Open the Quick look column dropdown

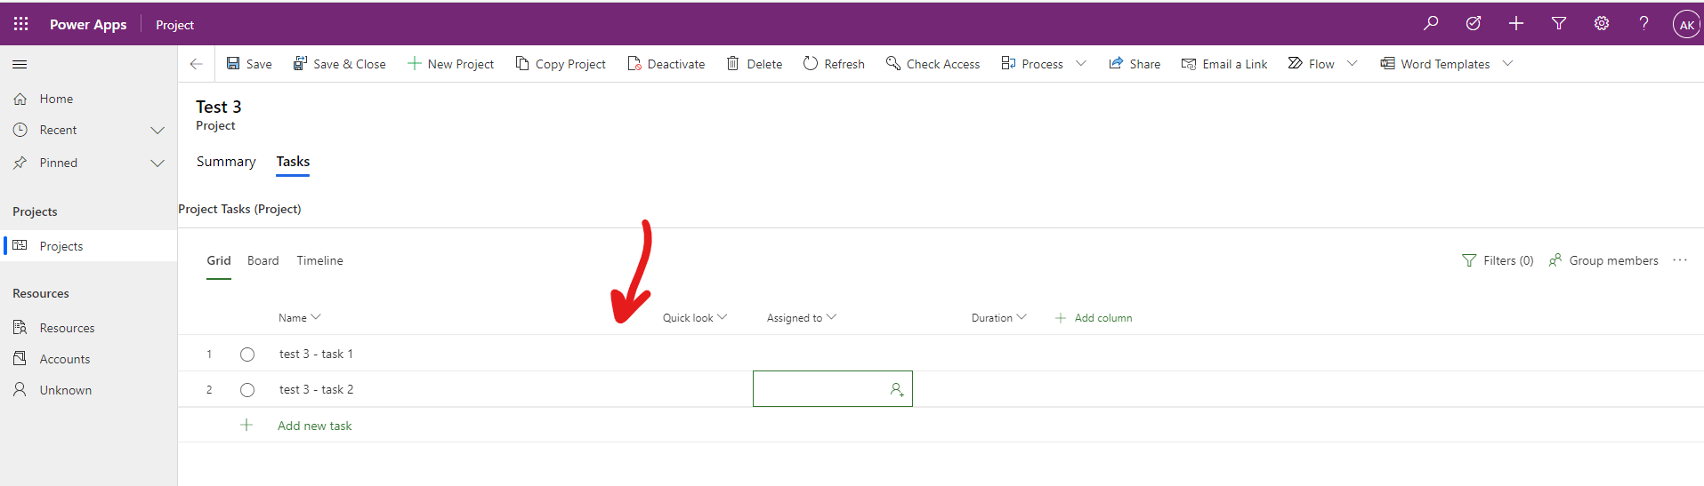pos(695,318)
